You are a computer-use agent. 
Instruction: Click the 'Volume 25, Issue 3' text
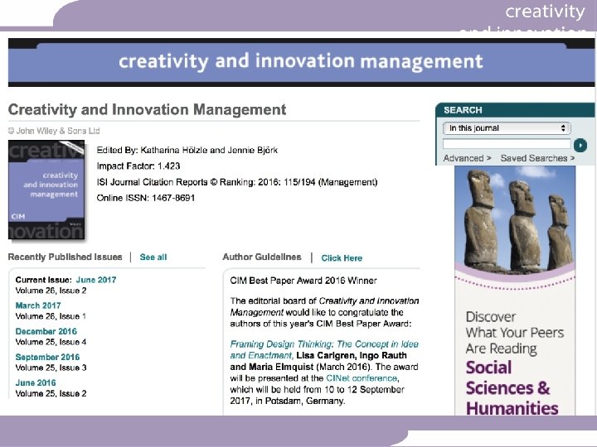(51, 368)
